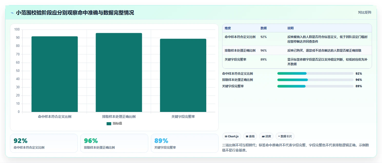Click the 命中样本符合定义比例 progress bar at 92%
382x163 pixels.
click(x=315, y=73)
